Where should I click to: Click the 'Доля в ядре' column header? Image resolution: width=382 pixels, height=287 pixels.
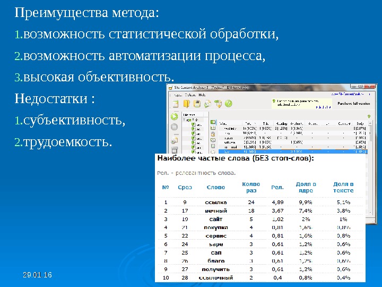point(306,187)
